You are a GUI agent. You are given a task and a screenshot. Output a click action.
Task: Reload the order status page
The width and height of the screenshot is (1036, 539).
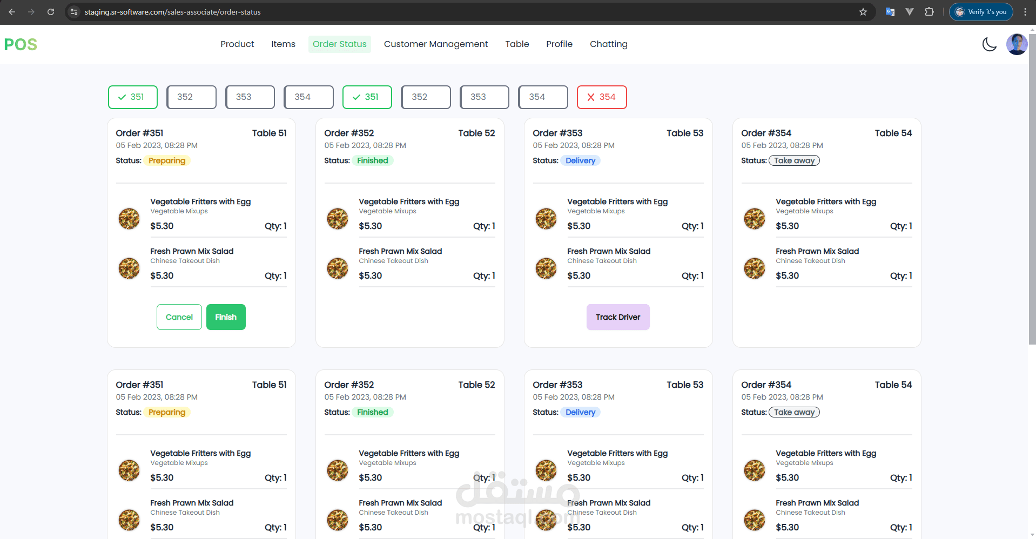[x=51, y=12]
